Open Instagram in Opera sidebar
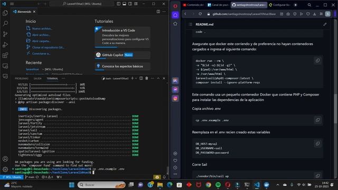 click(175, 98)
